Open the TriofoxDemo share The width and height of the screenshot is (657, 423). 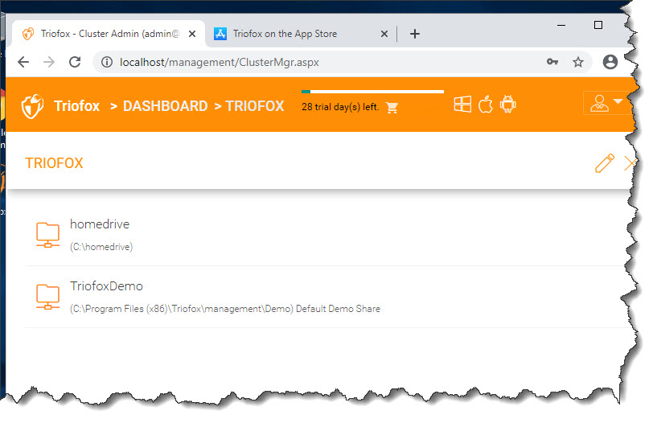[106, 286]
